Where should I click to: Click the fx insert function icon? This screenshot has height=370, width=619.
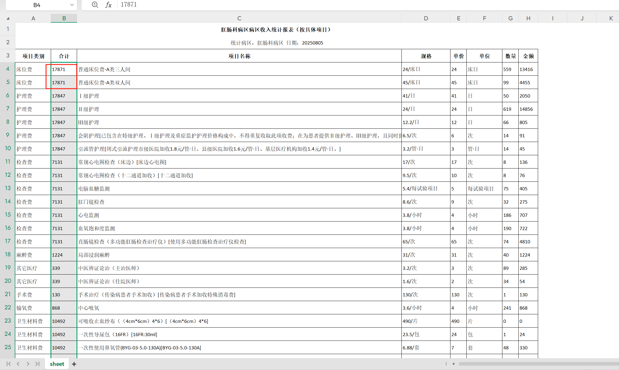[108, 5]
